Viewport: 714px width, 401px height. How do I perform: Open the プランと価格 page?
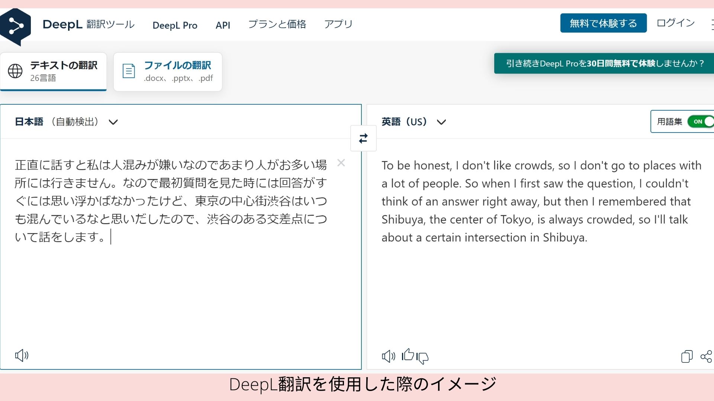coord(277,24)
